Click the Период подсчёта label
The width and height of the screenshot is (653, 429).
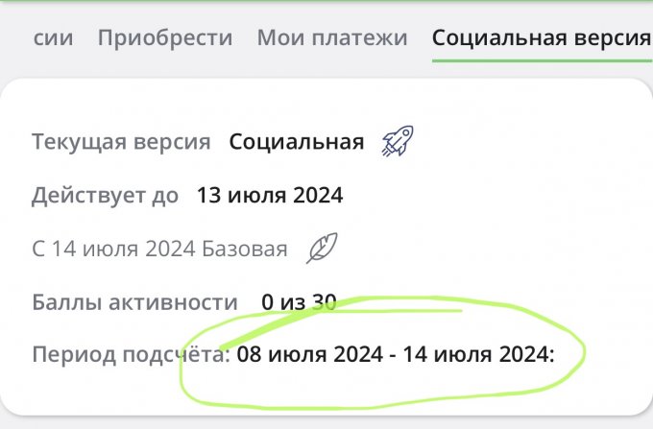[131, 355]
